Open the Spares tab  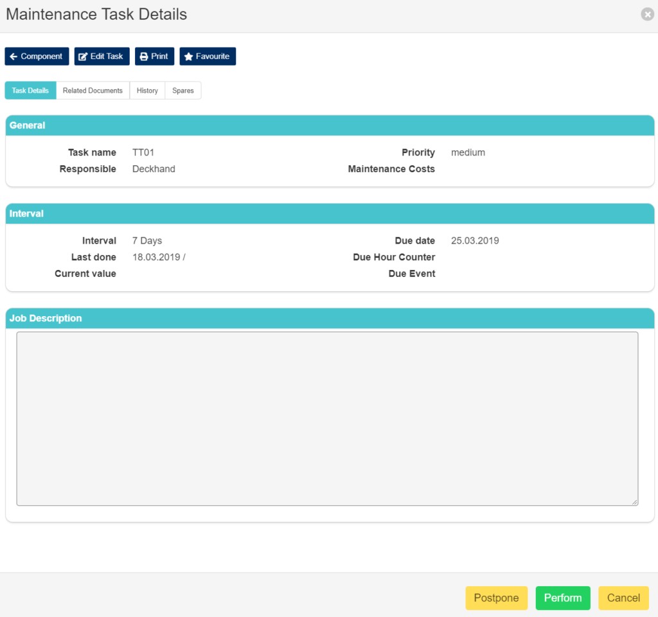click(183, 90)
